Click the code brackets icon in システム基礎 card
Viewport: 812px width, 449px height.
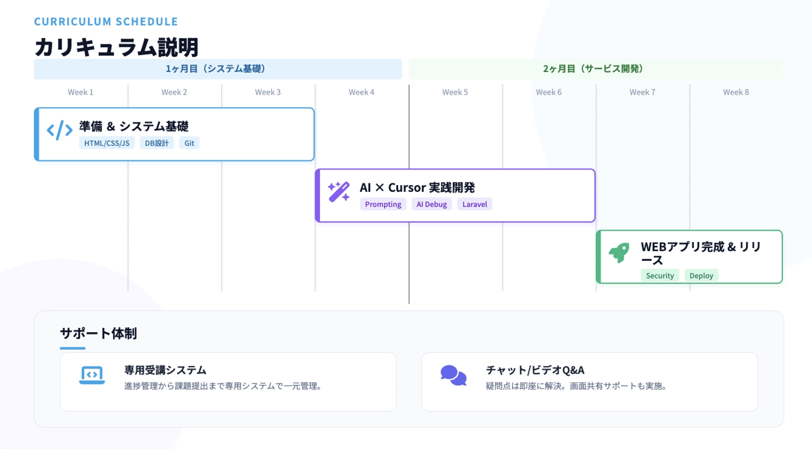point(59,130)
